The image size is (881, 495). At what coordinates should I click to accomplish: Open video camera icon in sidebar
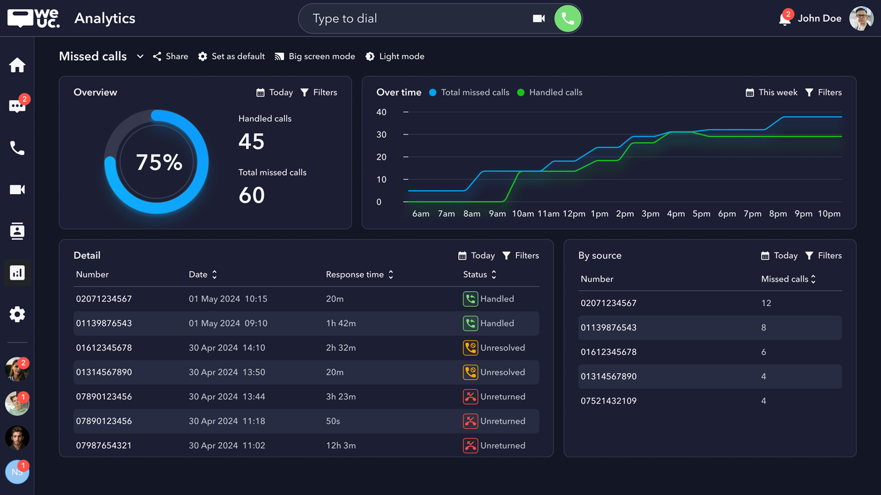(x=17, y=189)
